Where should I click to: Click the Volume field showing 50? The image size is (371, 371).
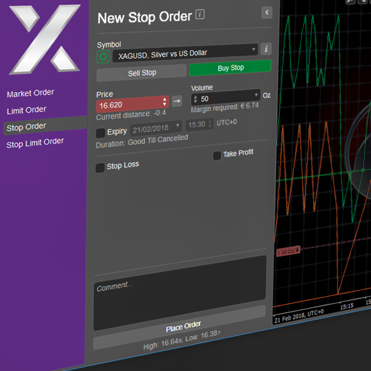click(x=225, y=97)
